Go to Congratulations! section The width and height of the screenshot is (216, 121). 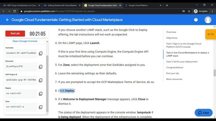coord(175,67)
